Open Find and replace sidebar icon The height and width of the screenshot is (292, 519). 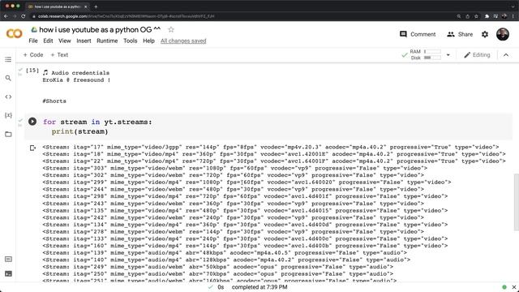pos(8,78)
